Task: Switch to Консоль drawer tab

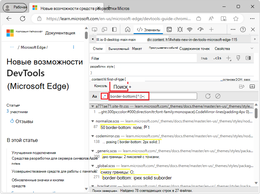Action: tap(100, 86)
